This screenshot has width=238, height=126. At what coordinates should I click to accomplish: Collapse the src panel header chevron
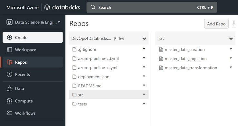(x=231, y=39)
